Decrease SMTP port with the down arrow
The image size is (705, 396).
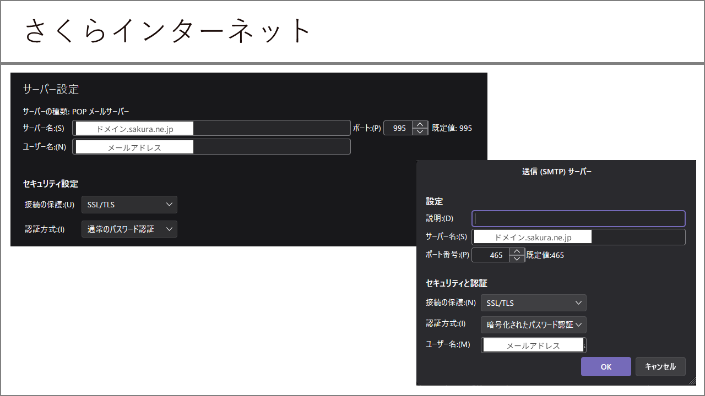(x=517, y=258)
